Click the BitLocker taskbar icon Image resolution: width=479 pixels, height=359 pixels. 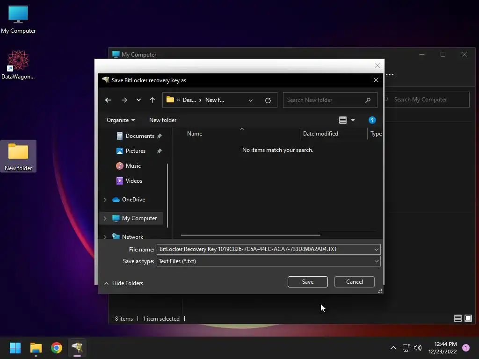click(x=77, y=348)
